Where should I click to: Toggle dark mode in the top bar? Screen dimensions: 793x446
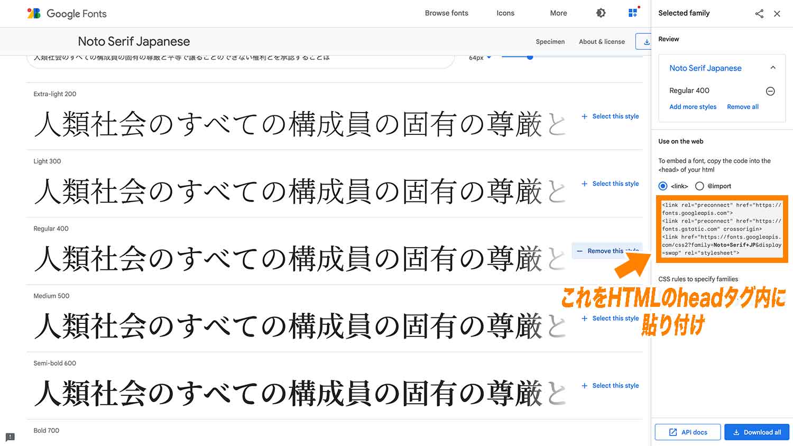(601, 12)
